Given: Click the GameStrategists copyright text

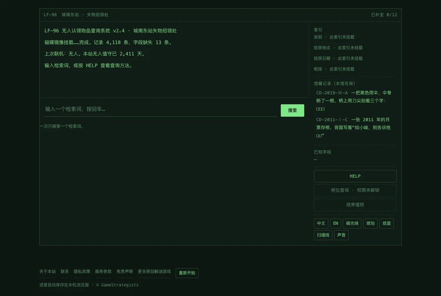Looking at the screenshot, I should coord(117,285).
